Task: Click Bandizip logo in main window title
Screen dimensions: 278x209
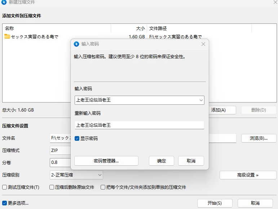Action: pos(4,2)
